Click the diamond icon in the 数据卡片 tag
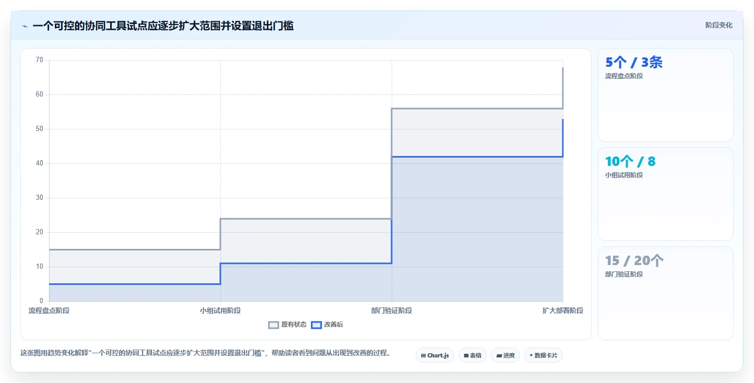 pos(531,355)
